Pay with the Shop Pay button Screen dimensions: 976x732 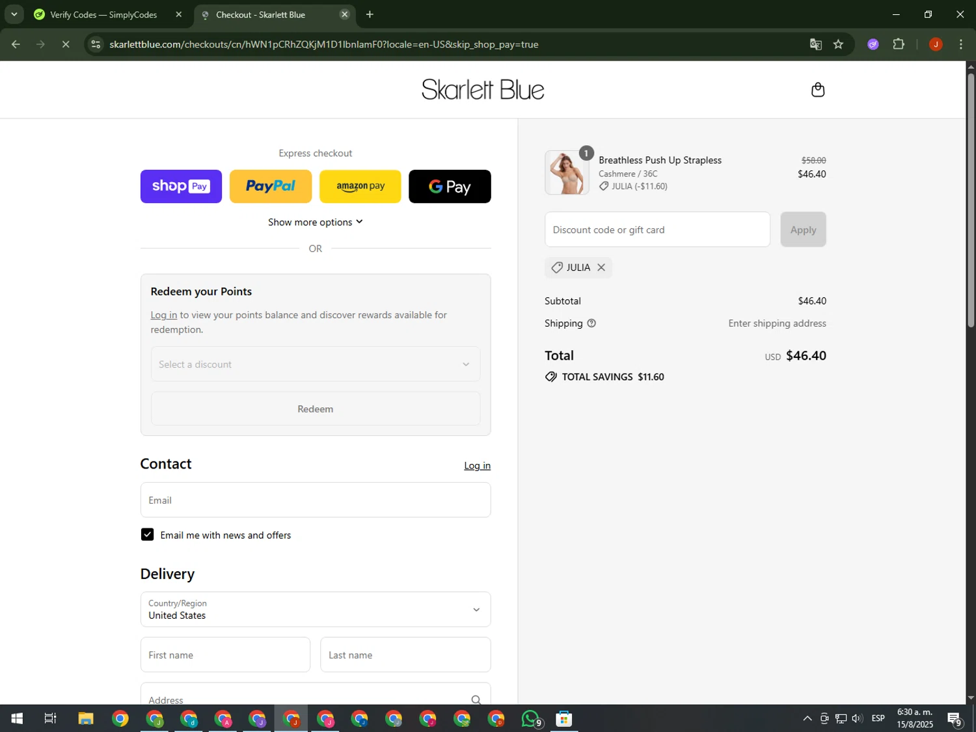point(181,187)
